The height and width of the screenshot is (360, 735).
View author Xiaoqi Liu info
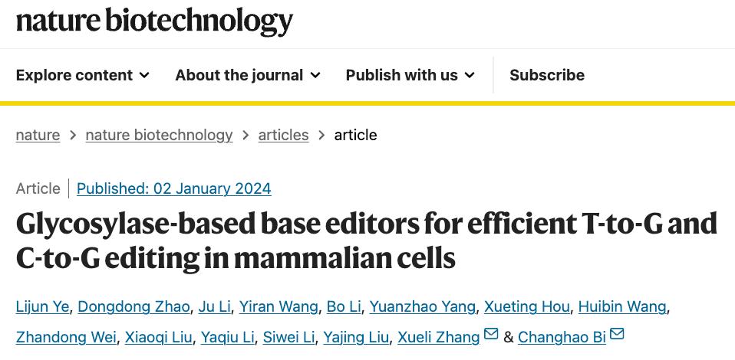point(159,337)
